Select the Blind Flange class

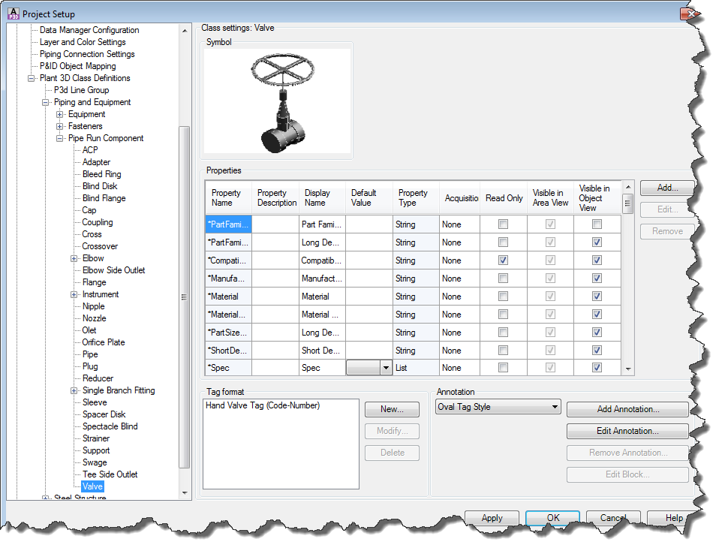click(x=104, y=198)
